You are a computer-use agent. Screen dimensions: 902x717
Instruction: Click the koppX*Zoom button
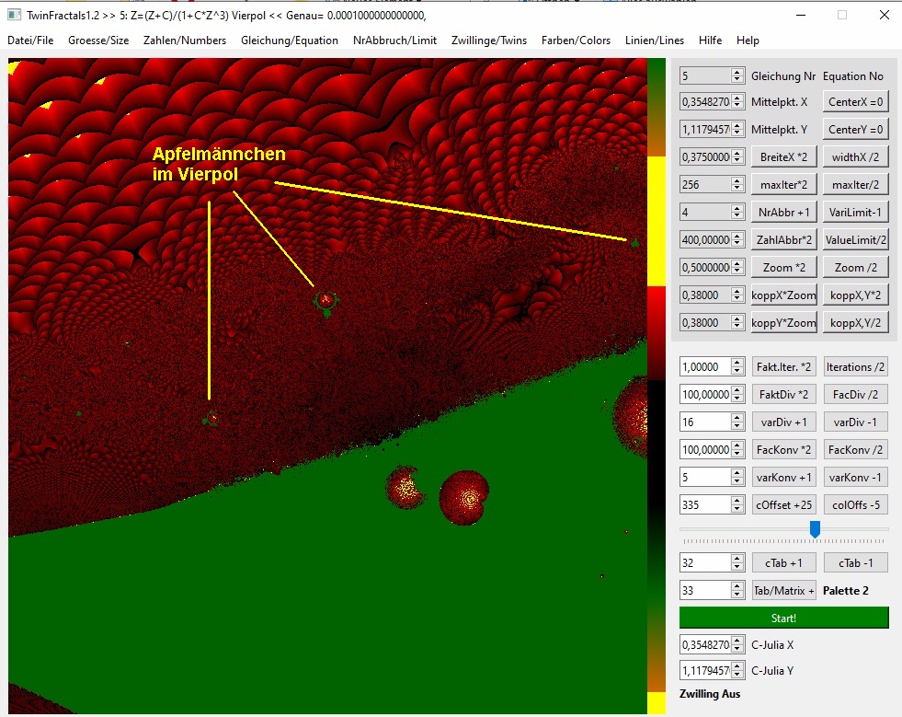point(783,295)
